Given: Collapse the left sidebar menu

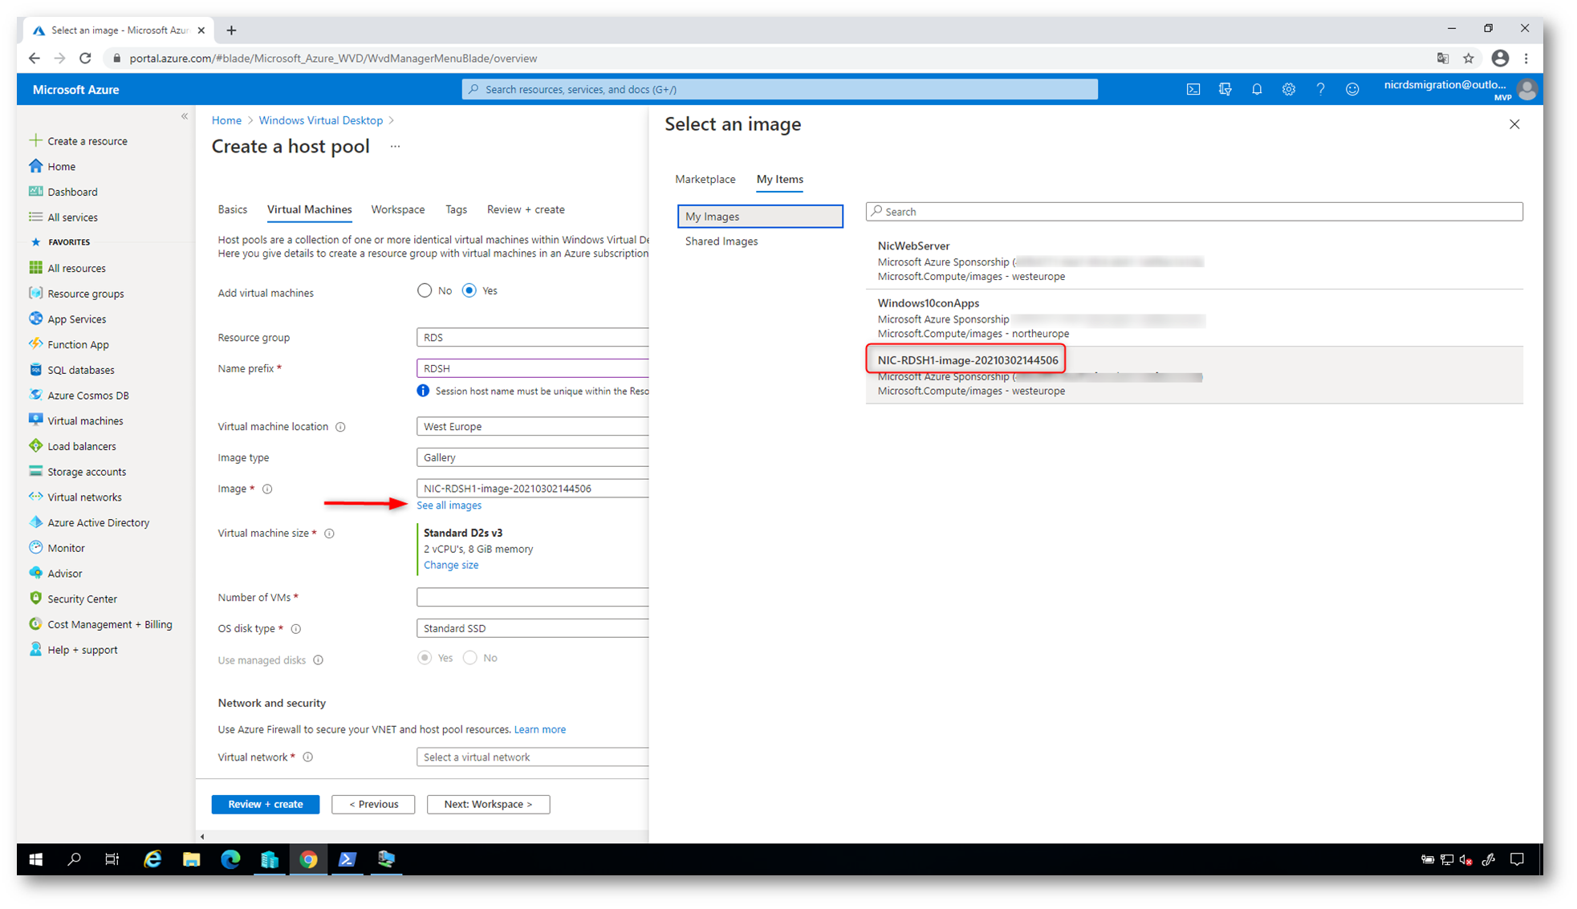Looking at the screenshot, I should (185, 116).
